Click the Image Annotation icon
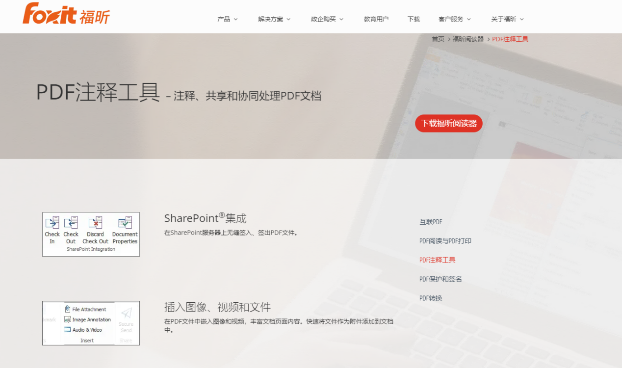The width and height of the screenshot is (622, 368). pyautogui.click(x=68, y=319)
